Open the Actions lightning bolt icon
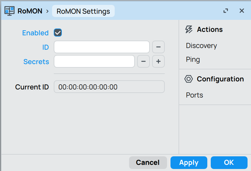This screenshot has height=171, width=251. 189,29
